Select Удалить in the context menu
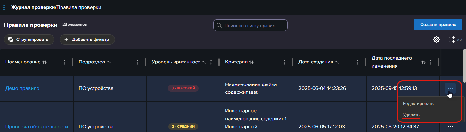Image resolution: width=466 pixels, height=132 pixels. click(x=411, y=115)
